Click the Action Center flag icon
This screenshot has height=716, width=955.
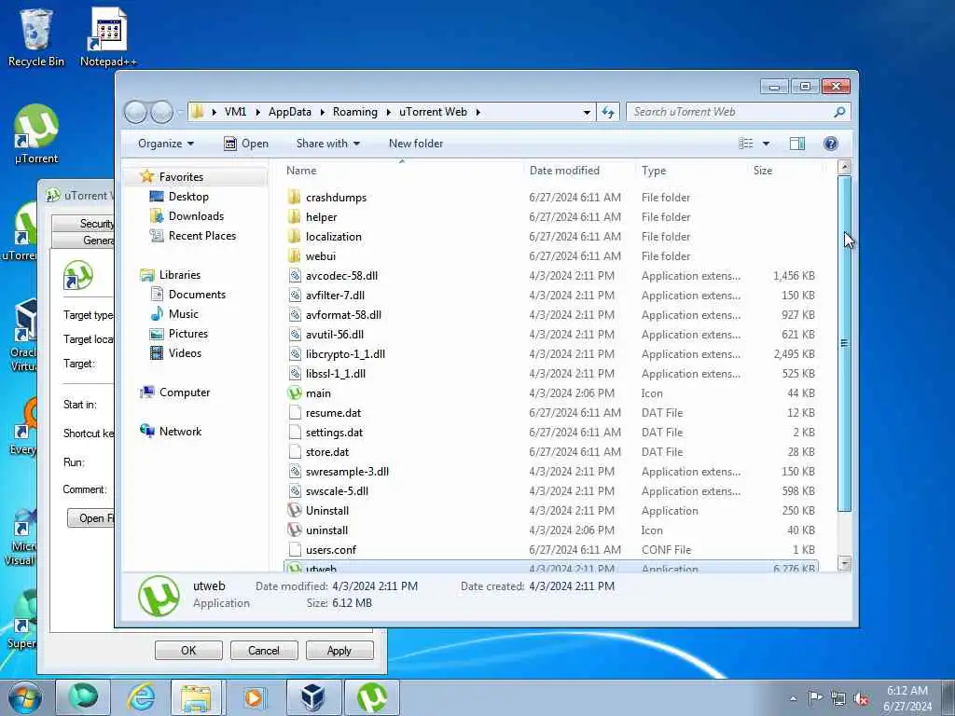(815, 698)
